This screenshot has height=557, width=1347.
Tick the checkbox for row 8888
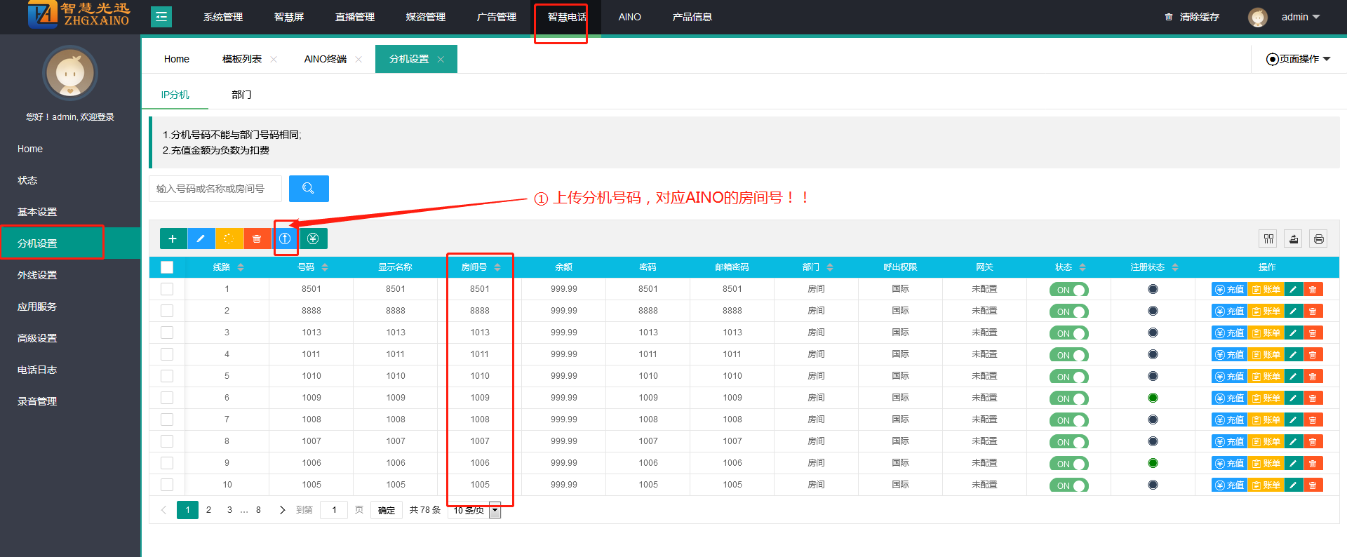(x=167, y=311)
